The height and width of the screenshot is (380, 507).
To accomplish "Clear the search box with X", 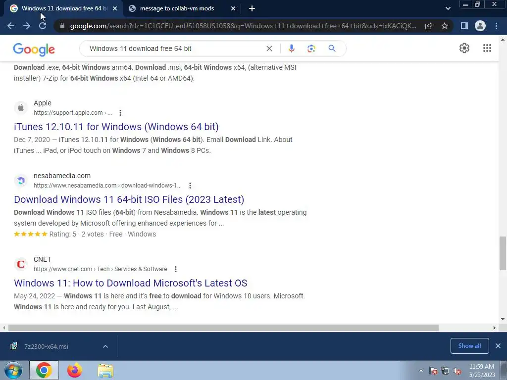I will tap(269, 48).
